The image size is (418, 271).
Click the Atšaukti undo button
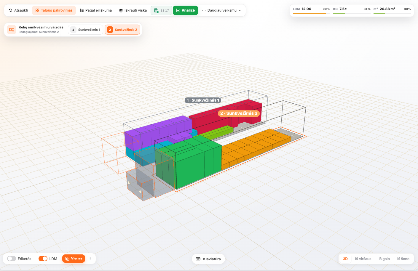coord(18,10)
